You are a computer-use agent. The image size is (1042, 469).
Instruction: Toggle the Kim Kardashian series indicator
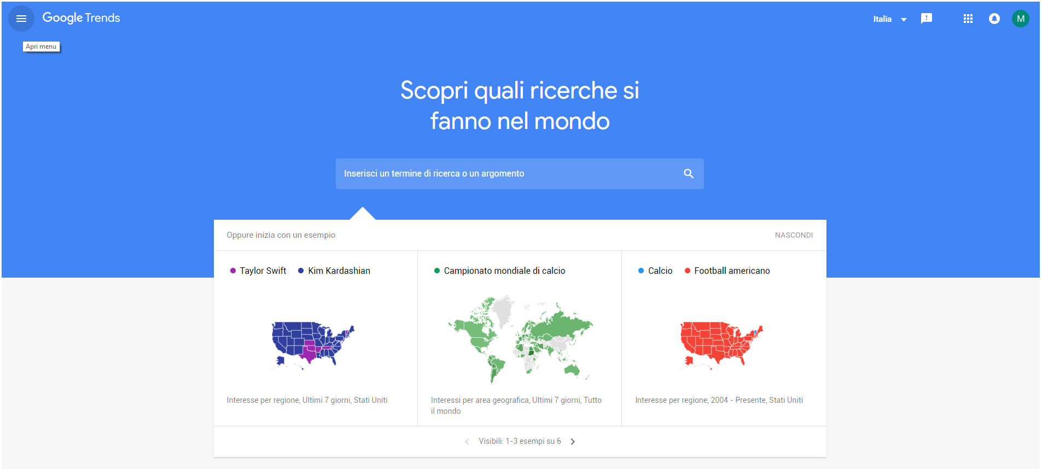pos(334,270)
